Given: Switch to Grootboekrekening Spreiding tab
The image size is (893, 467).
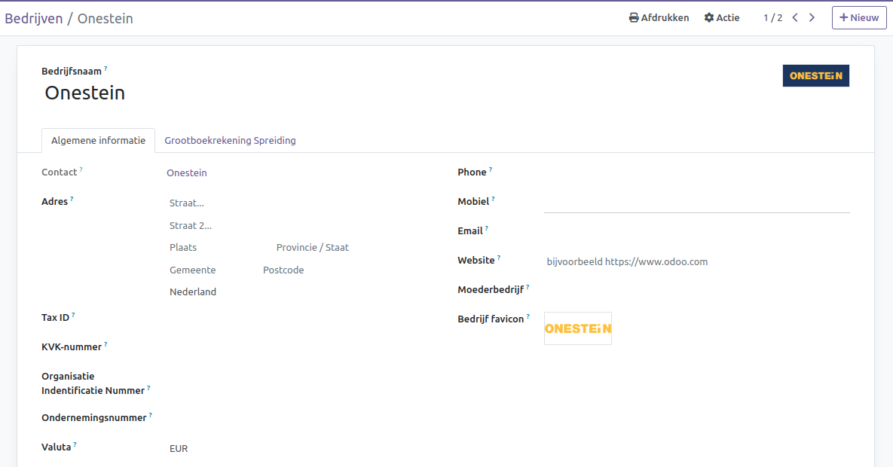Looking at the screenshot, I should pyautogui.click(x=230, y=141).
